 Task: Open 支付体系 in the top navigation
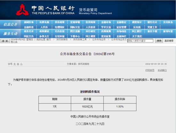coord(168,22)
